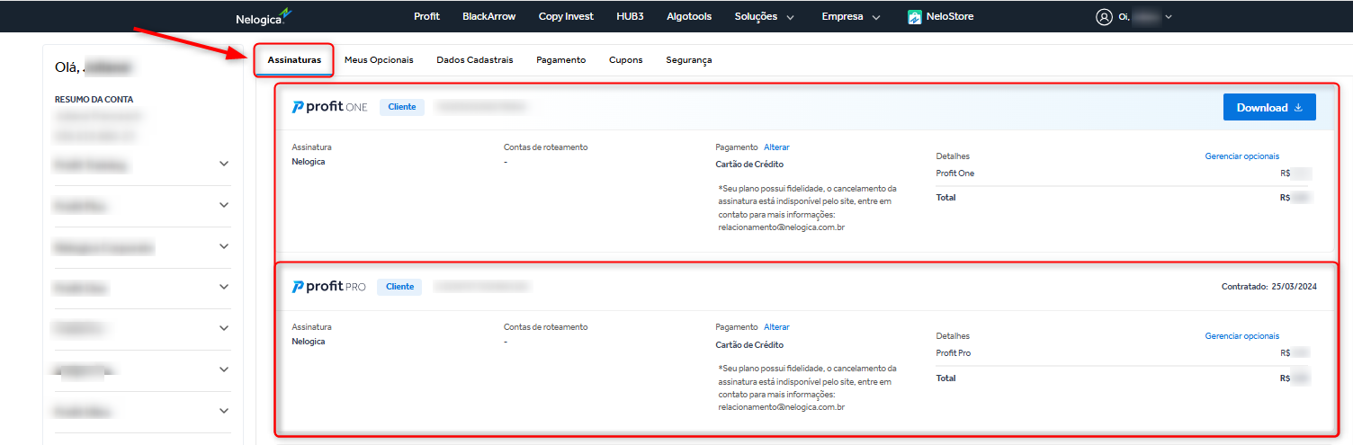Click the Profit One product logo
1353x445 pixels.
329,107
